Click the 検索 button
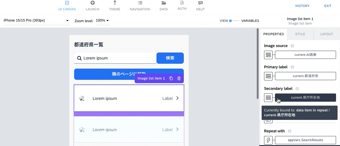Image resolution: width=340 pixels, height=146 pixels. point(170,58)
